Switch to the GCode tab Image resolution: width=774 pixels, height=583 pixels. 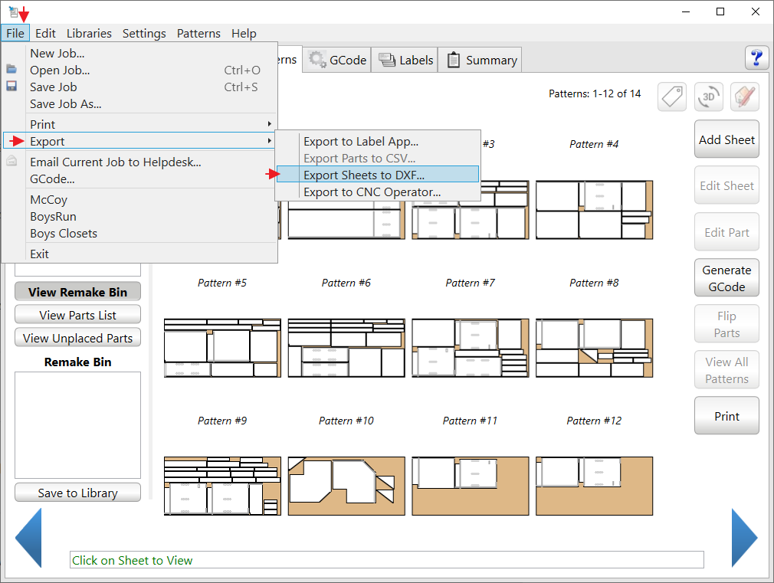tap(338, 60)
